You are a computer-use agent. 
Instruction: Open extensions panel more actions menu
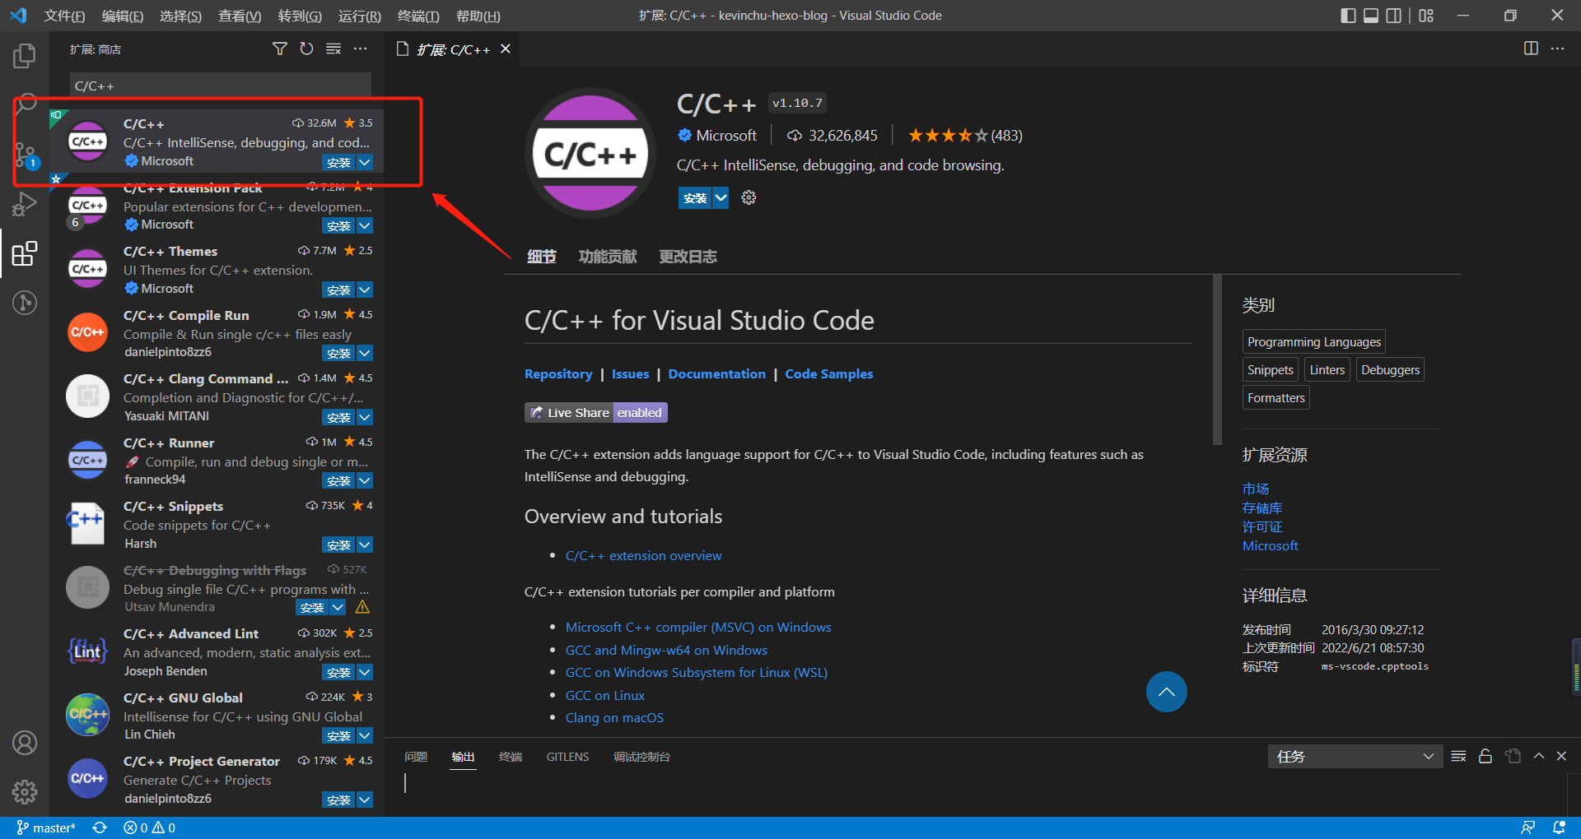pos(361,49)
